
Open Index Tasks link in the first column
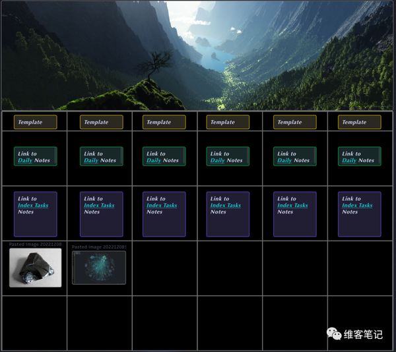coord(33,205)
